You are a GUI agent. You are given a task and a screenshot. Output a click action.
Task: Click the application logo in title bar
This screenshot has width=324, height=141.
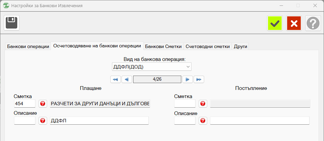click(6, 5)
